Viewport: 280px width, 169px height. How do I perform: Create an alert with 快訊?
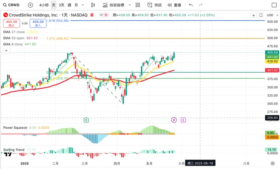154,5
